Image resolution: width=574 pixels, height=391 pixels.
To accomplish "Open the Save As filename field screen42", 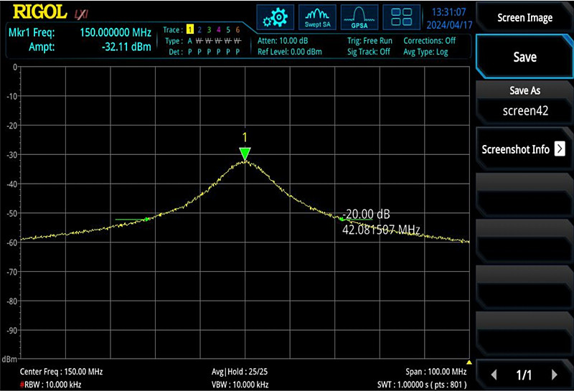I will [524, 110].
